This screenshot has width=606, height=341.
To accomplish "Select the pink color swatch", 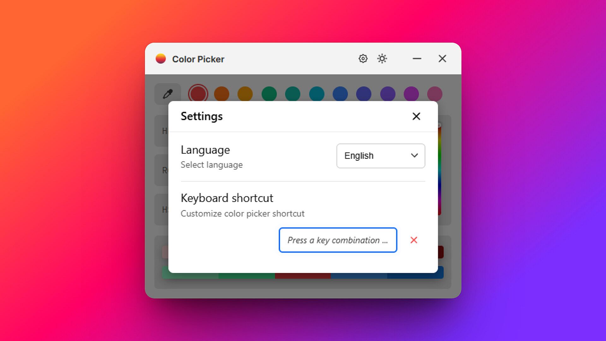I will (435, 94).
